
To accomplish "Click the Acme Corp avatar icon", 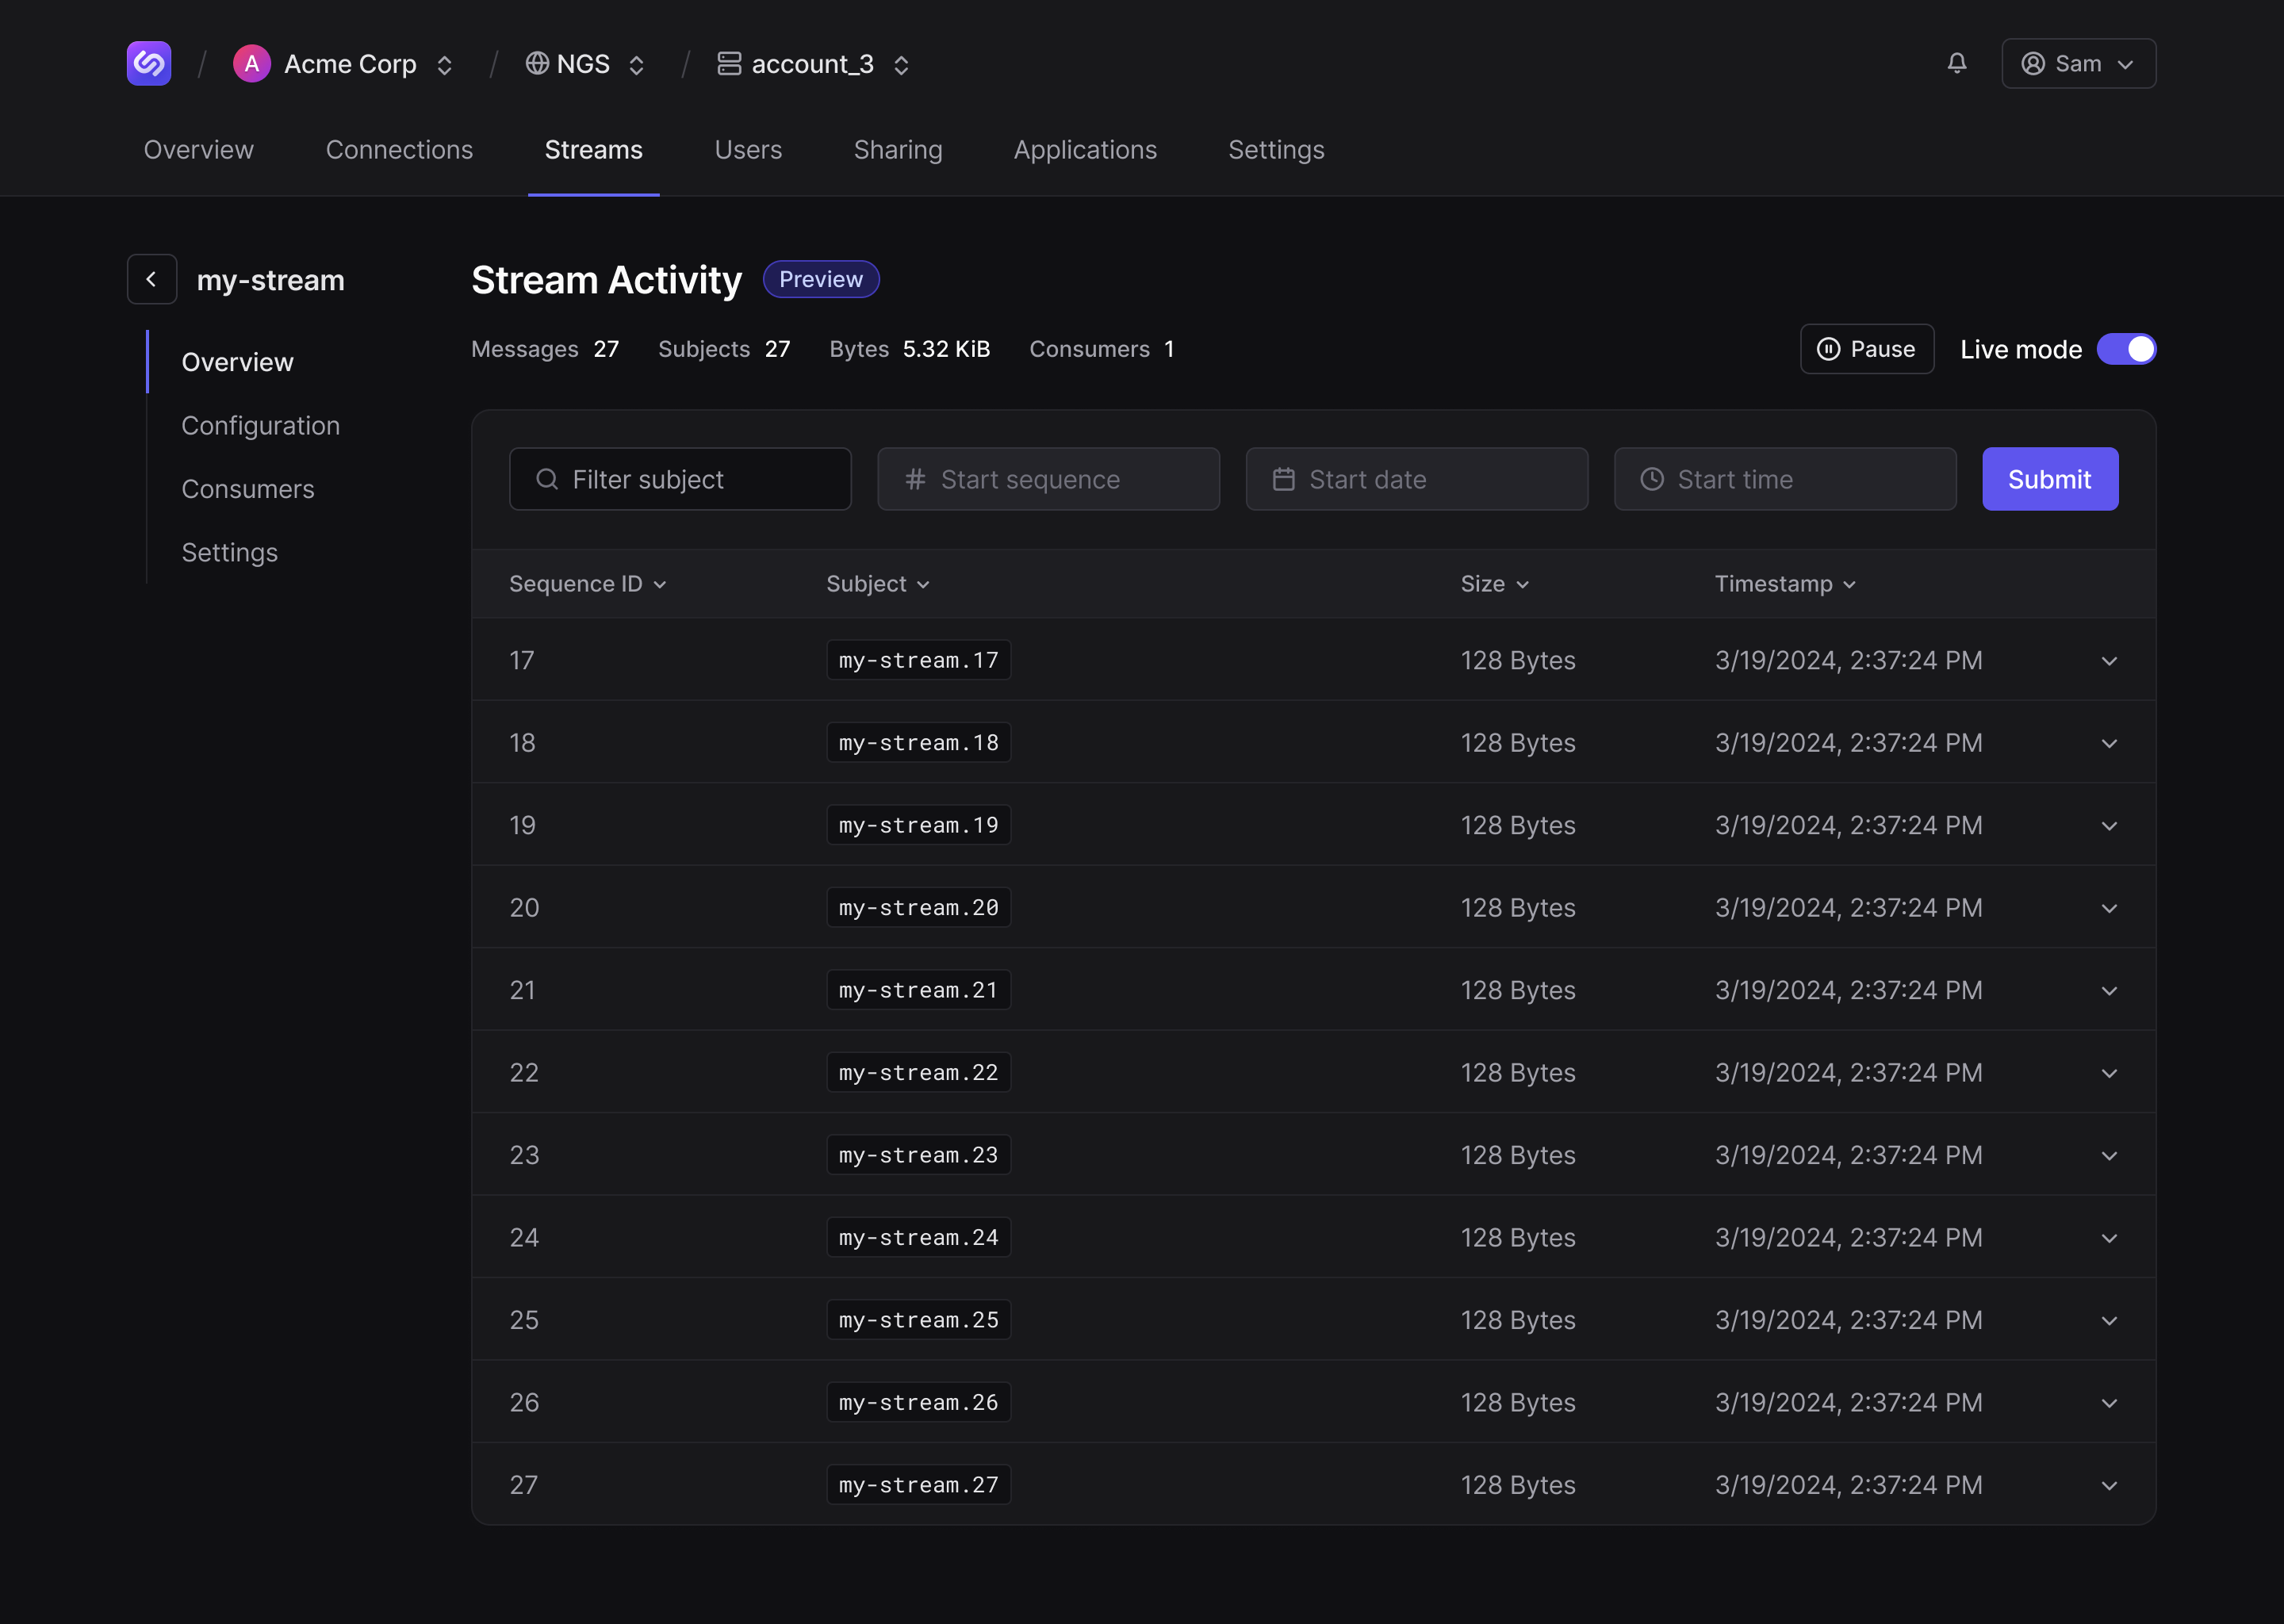I will [x=251, y=64].
